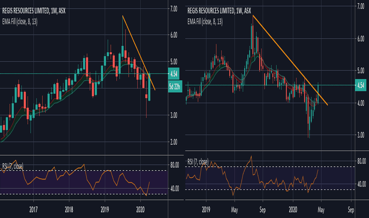Click the 6.00 price level on the monthly axis
Screen dimensions: 369x218
pyautogui.click(x=174, y=35)
